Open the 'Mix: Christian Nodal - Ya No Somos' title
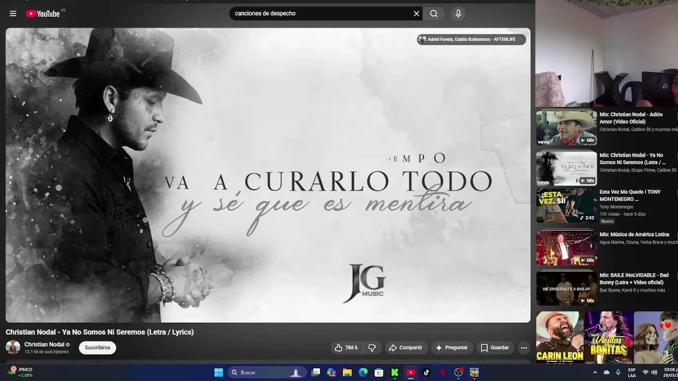 [x=632, y=159]
